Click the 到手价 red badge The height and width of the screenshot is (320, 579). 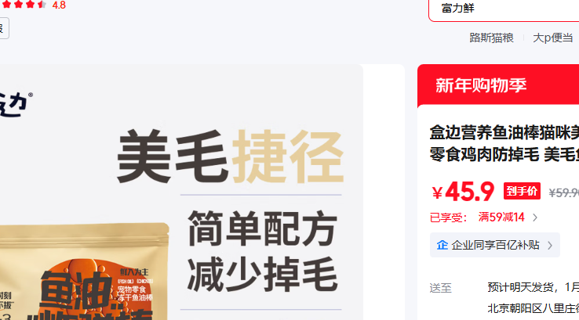point(522,191)
